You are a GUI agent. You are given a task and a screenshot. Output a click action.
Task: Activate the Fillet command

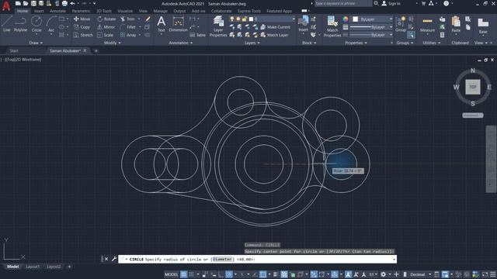(128, 27)
